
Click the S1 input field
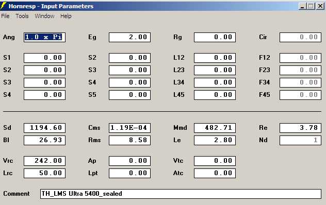click(x=44, y=58)
